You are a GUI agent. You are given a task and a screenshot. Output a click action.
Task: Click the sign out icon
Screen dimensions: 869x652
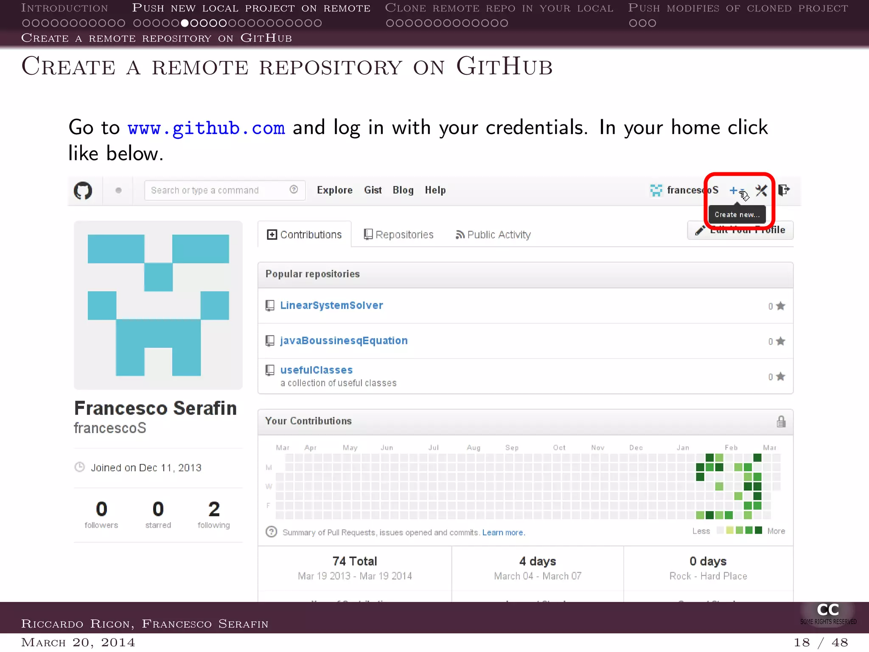click(x=784, y=190)
